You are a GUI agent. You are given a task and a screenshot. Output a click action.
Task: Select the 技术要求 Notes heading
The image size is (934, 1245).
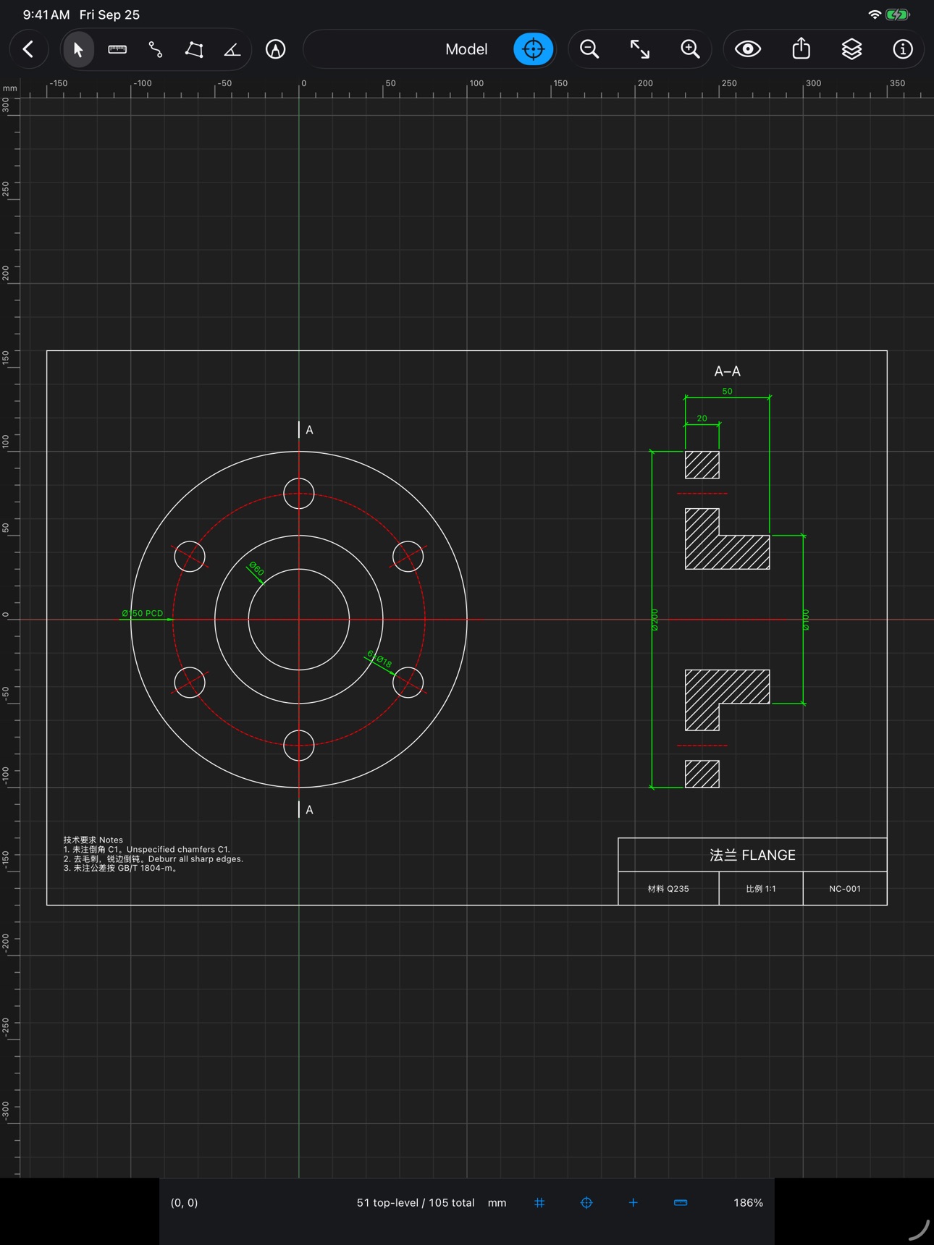tap(93, 840)
